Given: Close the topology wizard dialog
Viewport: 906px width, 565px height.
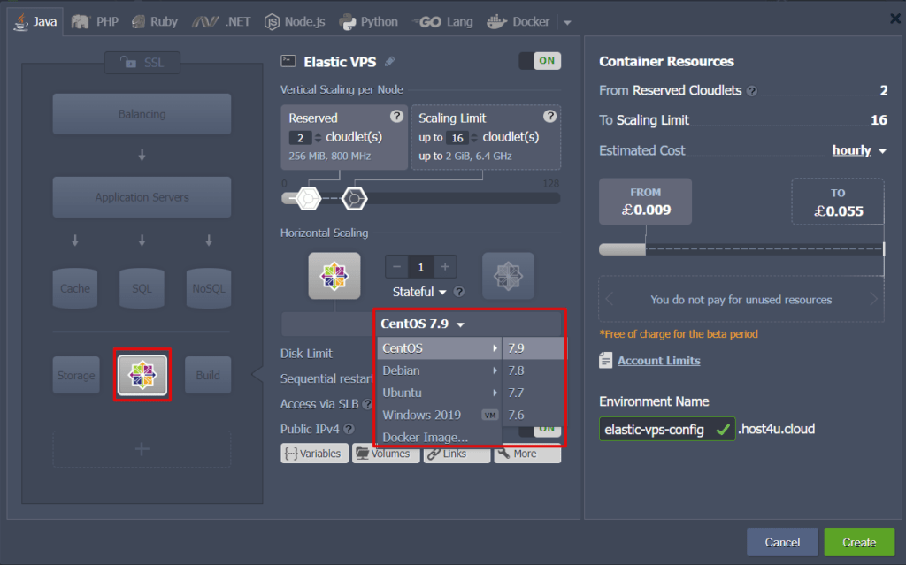Looking at the screenshot, I should 895,19.
